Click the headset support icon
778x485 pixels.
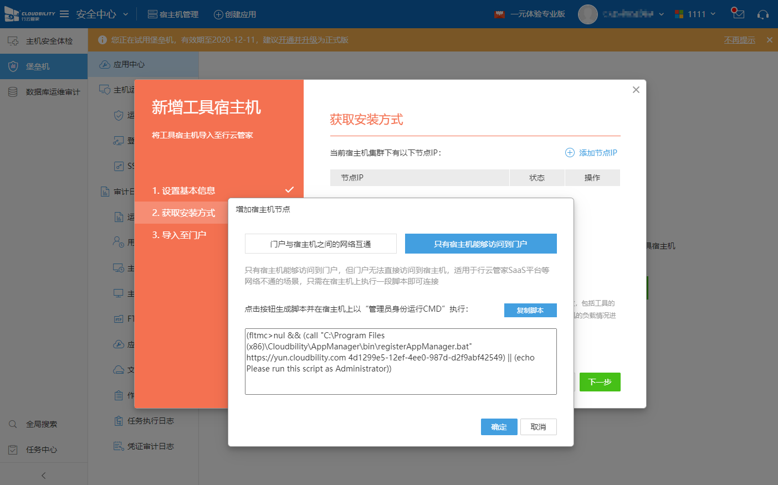(x=763, y=14)
